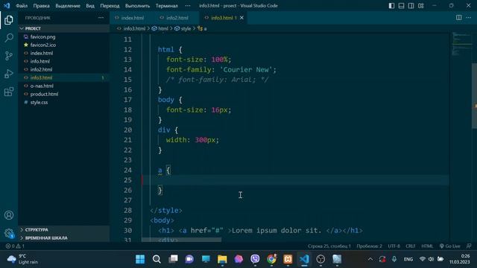Change CRLF end of line sequence

coord(411,246)
